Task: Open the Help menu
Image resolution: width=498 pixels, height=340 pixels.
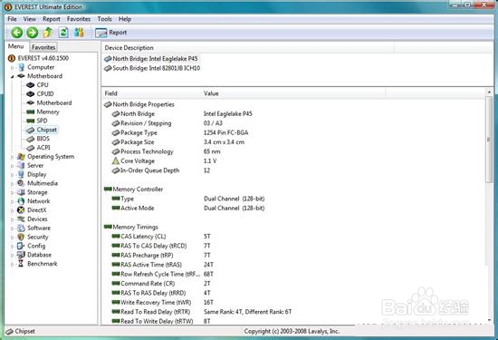Action: click(125, 19)
